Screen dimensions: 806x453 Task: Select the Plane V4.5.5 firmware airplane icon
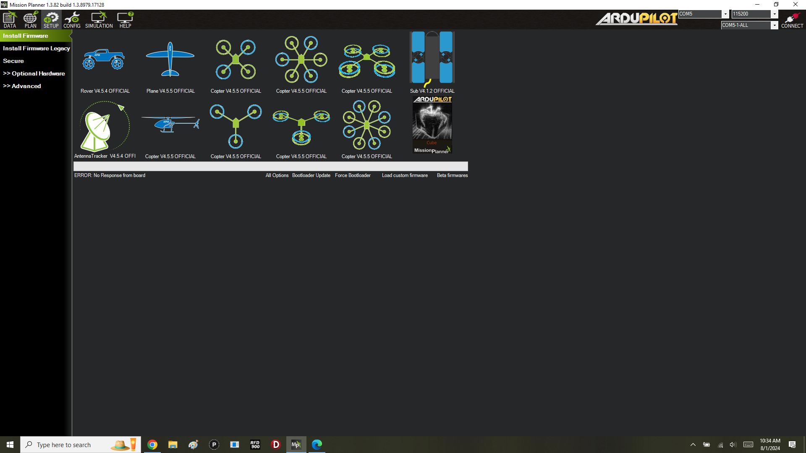pyautogui.click(x=170, y=60)
